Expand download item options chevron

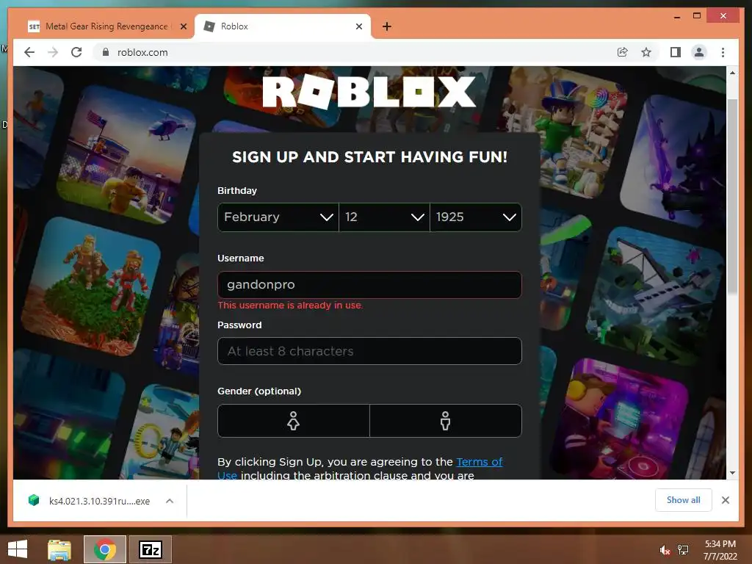pyautogui.click(x=170, y=501)
